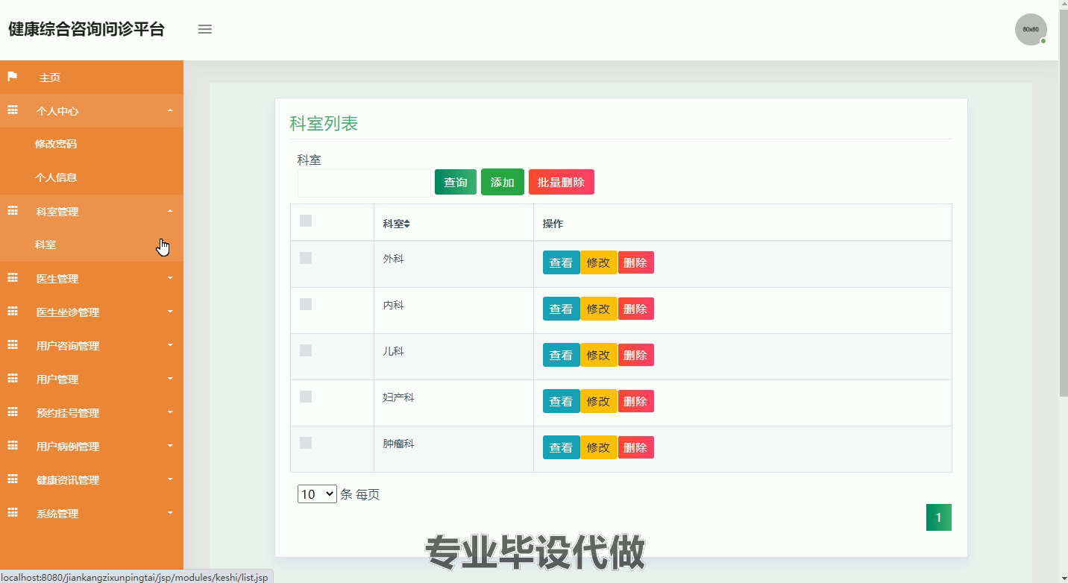Click the grid icon beside 用户咨询管理
The width and height of the screenshot is (1068, 583).
coord(13,345)
